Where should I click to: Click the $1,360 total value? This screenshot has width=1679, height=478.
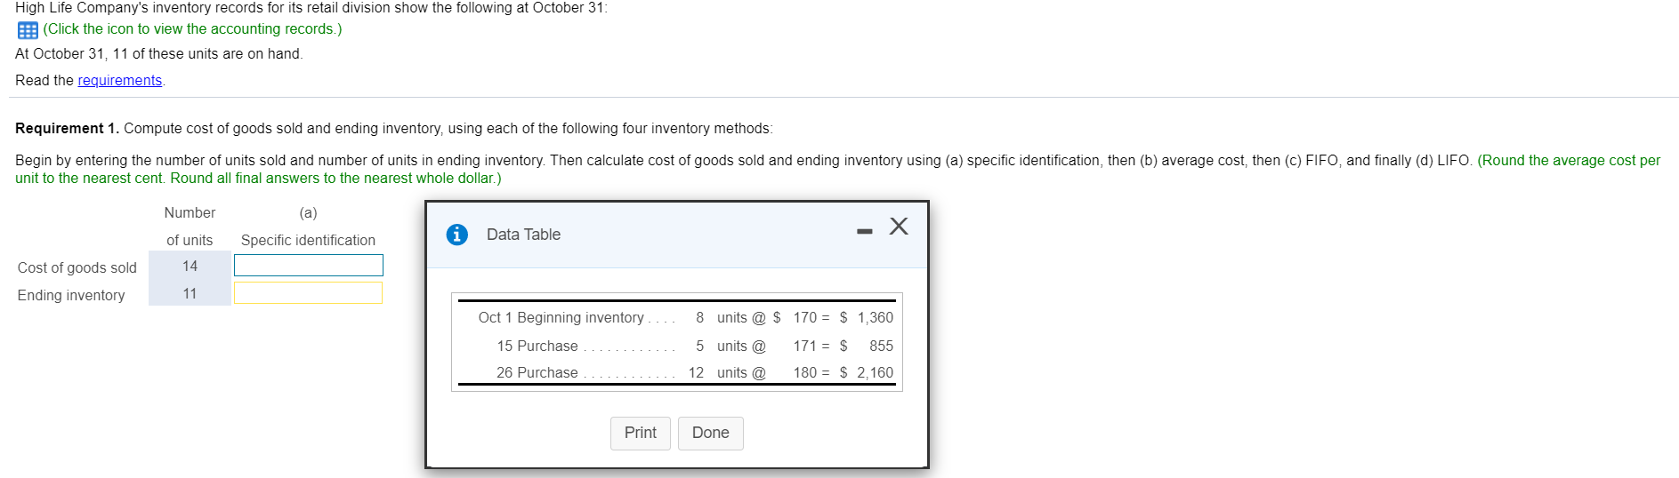pos(867,318)
